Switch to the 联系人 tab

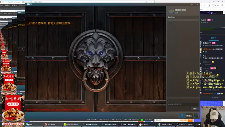pyautogui.click(x=213, y=38)
